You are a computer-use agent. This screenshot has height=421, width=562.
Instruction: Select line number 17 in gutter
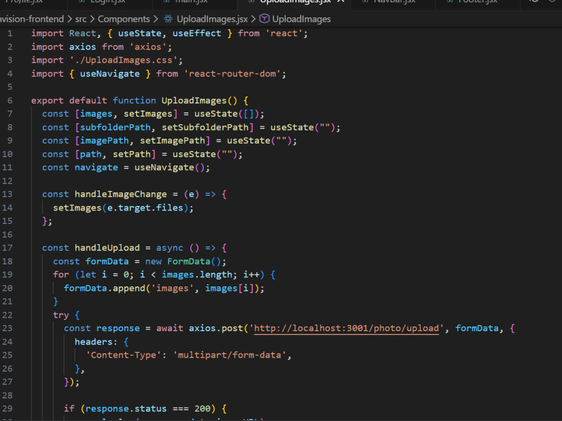(7, 248)
